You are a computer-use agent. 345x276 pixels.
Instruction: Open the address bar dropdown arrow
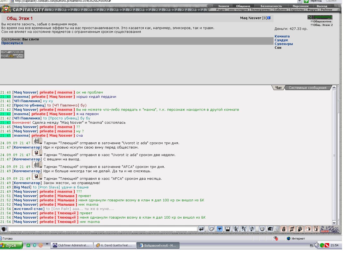pos(299,1)
